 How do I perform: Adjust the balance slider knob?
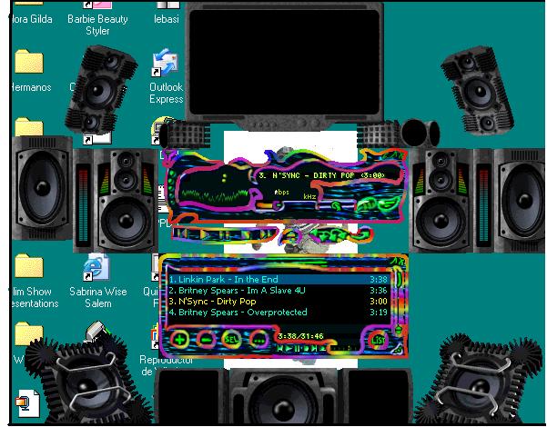pyautogui.click(x=336, y=206)
